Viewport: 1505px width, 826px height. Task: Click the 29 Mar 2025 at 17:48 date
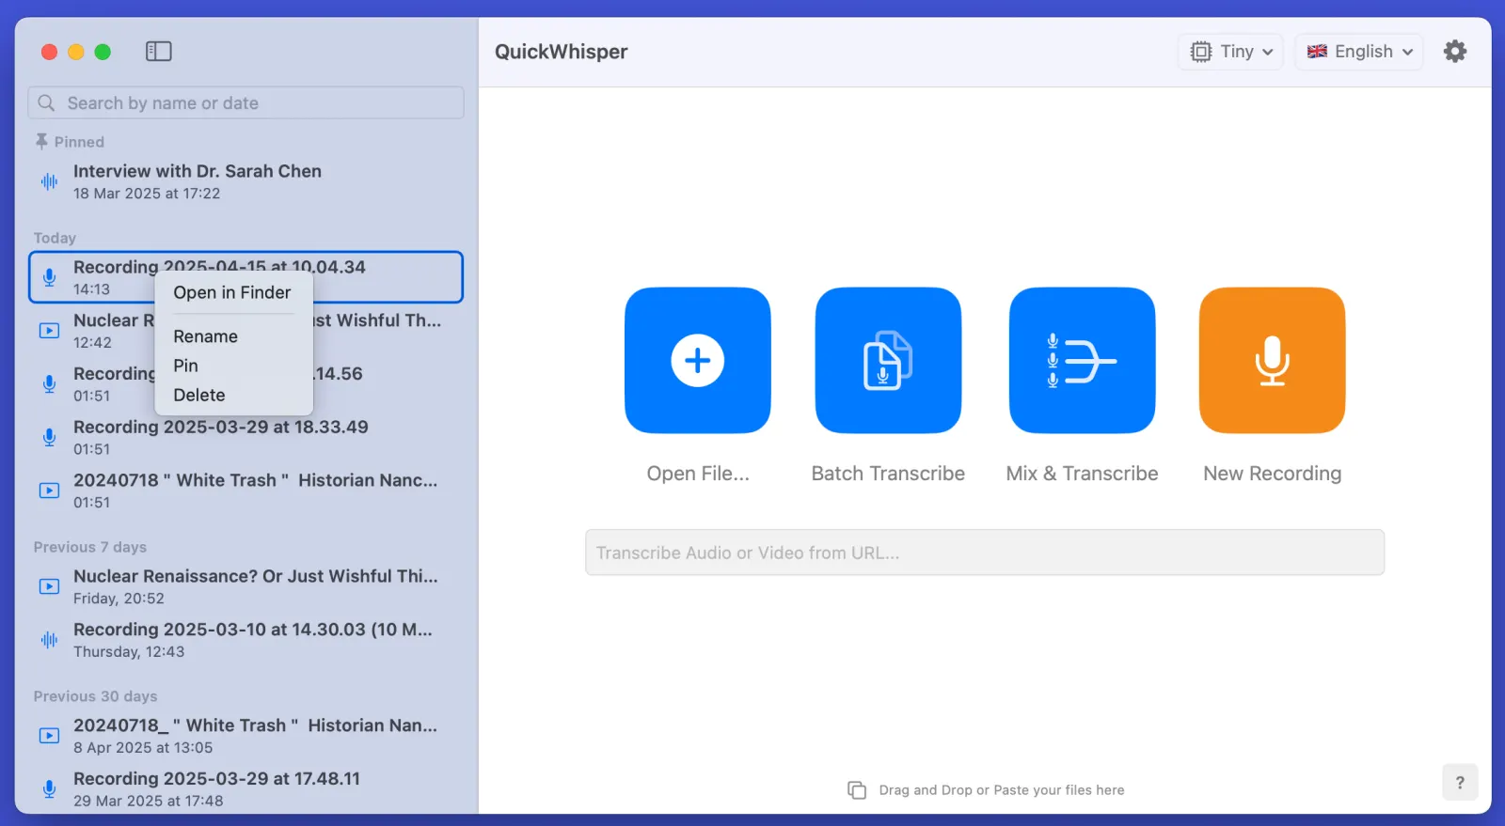pyautogui.click(x=149, y=802)
